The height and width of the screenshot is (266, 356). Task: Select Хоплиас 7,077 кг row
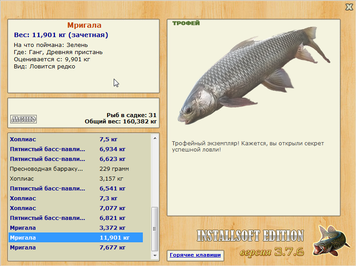pyautogui.click(x=76, y=208)
